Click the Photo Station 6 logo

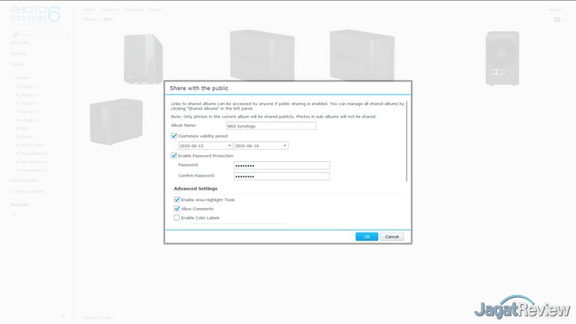click(35, 14)
